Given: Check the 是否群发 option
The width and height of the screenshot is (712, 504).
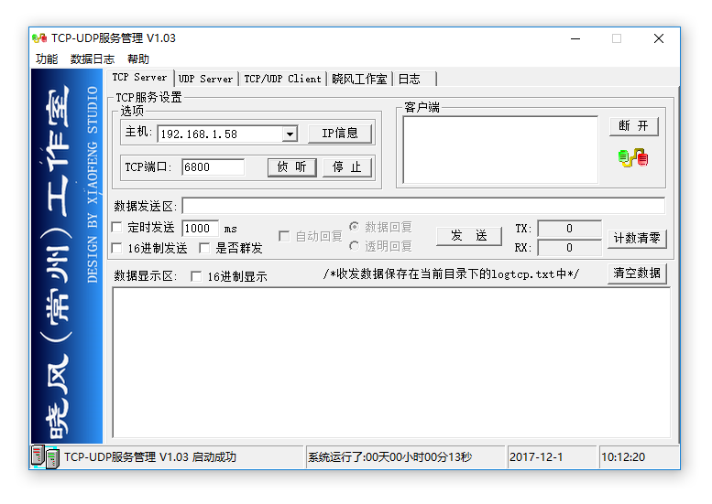Looking at the screenshot, I should (x=204, y=248).
